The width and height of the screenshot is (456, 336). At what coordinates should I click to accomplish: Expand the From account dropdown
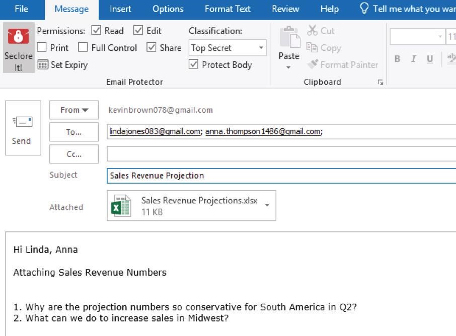(74, 110)
